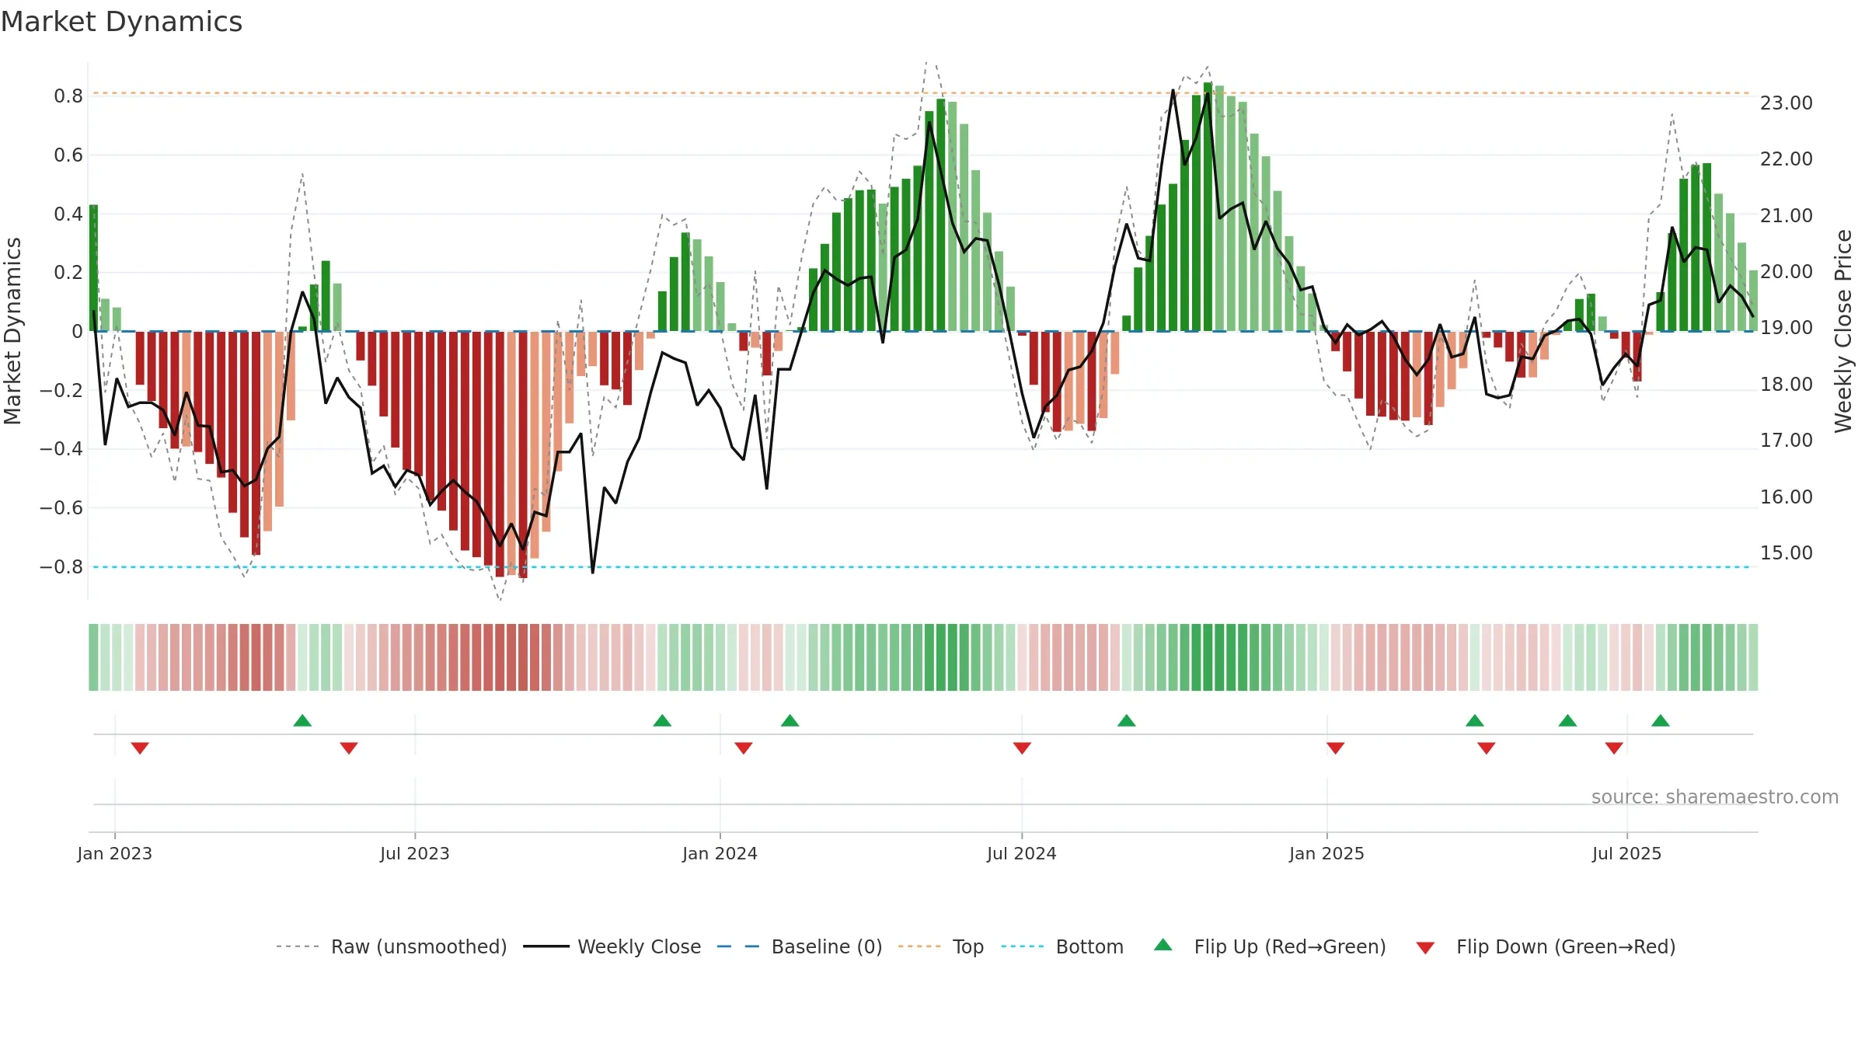Click the '−0.4' left axis tick label
Screen dimensions: 1865x1049
pyautogui.click(x=61, y=449)
